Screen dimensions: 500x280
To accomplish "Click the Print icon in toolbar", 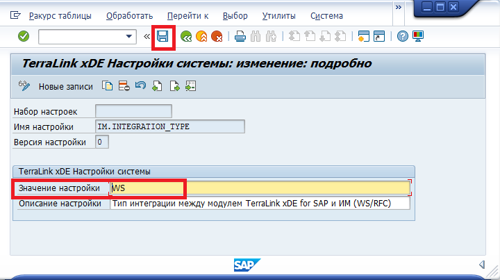I will (240, 36).
